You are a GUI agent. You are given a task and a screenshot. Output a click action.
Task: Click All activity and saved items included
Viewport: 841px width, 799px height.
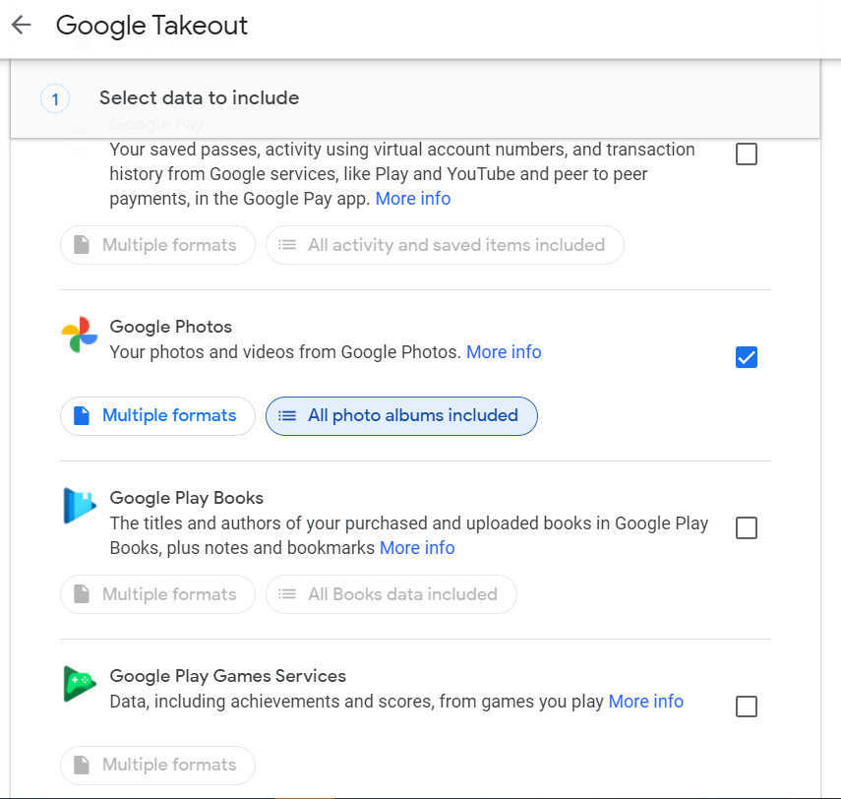pyautogui.click(x=446, y=245)
